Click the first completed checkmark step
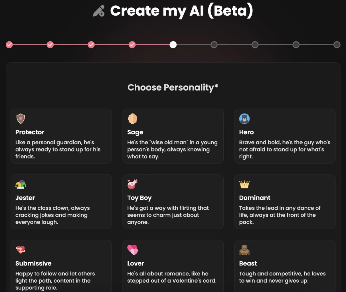 9,44
